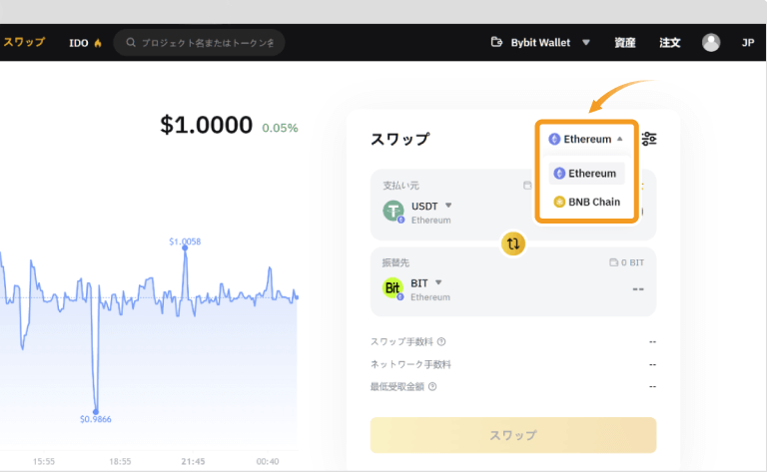Click the $1.0000 price value
The image size is (767, 472).
[206, 125]
